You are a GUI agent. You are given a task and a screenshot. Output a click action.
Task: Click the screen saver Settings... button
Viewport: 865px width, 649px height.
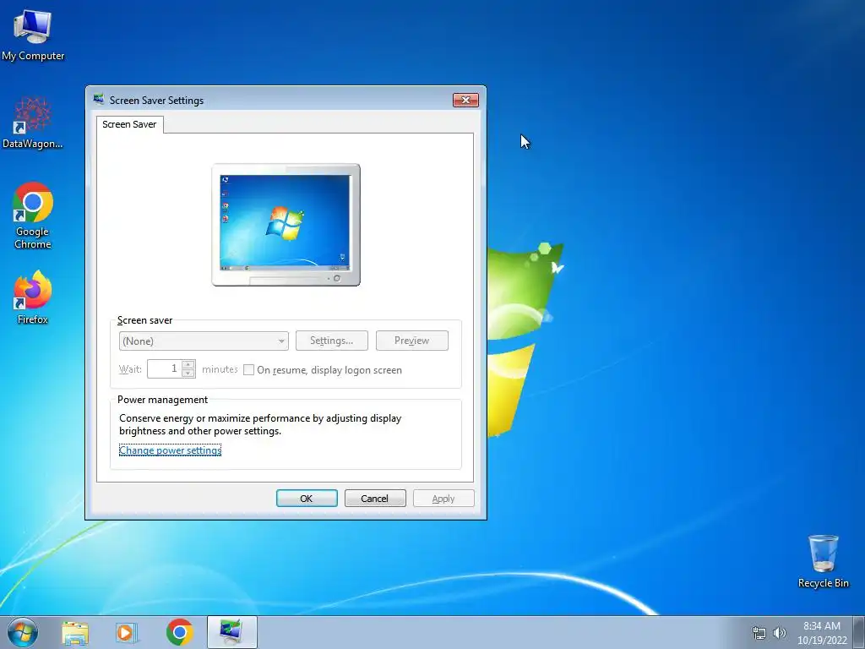(331, 341)
